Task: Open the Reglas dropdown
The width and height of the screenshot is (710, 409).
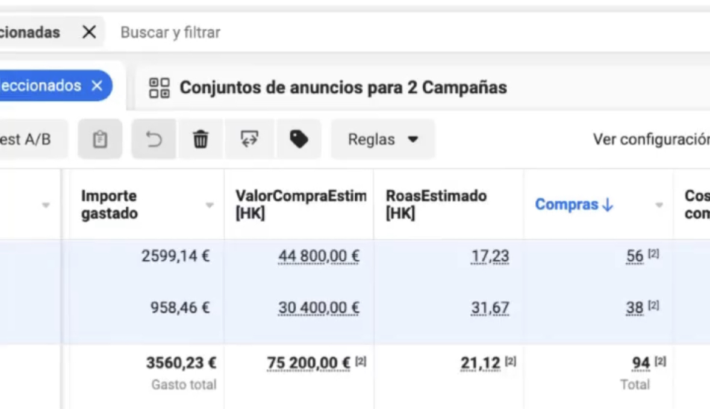Action: click(x=382, y=140)
